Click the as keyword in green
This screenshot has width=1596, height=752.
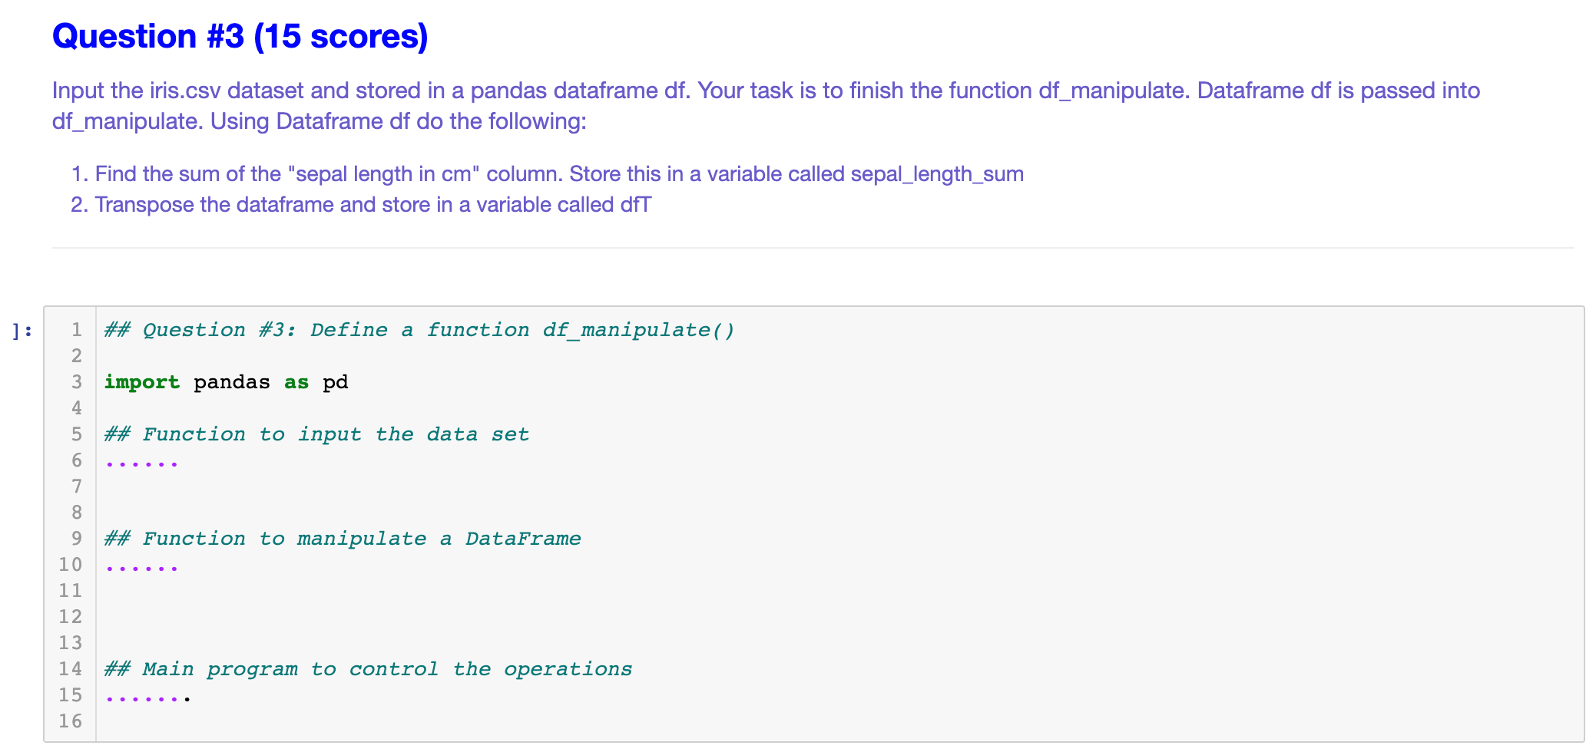296,382
